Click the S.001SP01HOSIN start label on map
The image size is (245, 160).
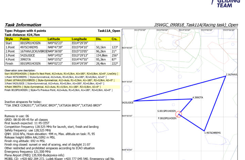point(166,111)
